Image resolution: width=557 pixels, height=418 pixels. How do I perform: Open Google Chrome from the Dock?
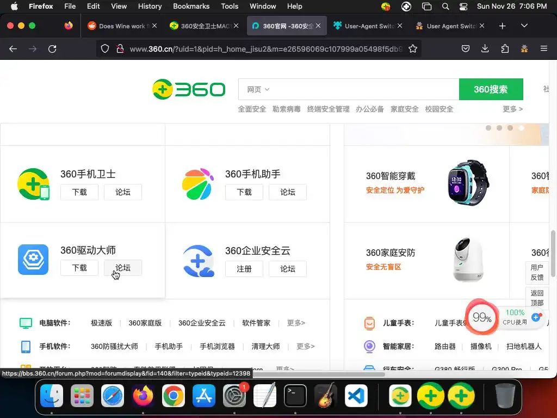coord(174,395)
